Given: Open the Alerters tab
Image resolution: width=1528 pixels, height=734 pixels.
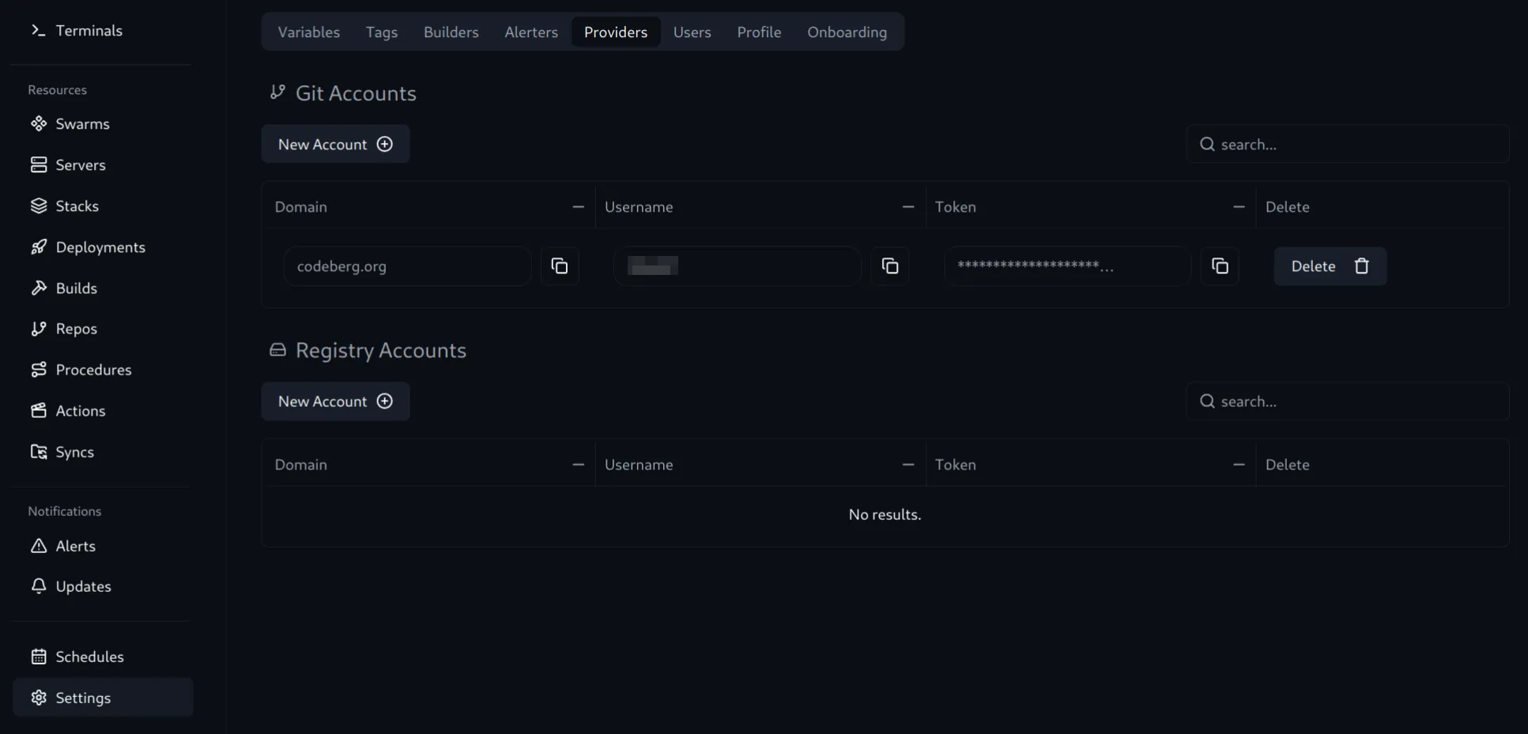Looking at the screenshot, I should tap(531, 32).
